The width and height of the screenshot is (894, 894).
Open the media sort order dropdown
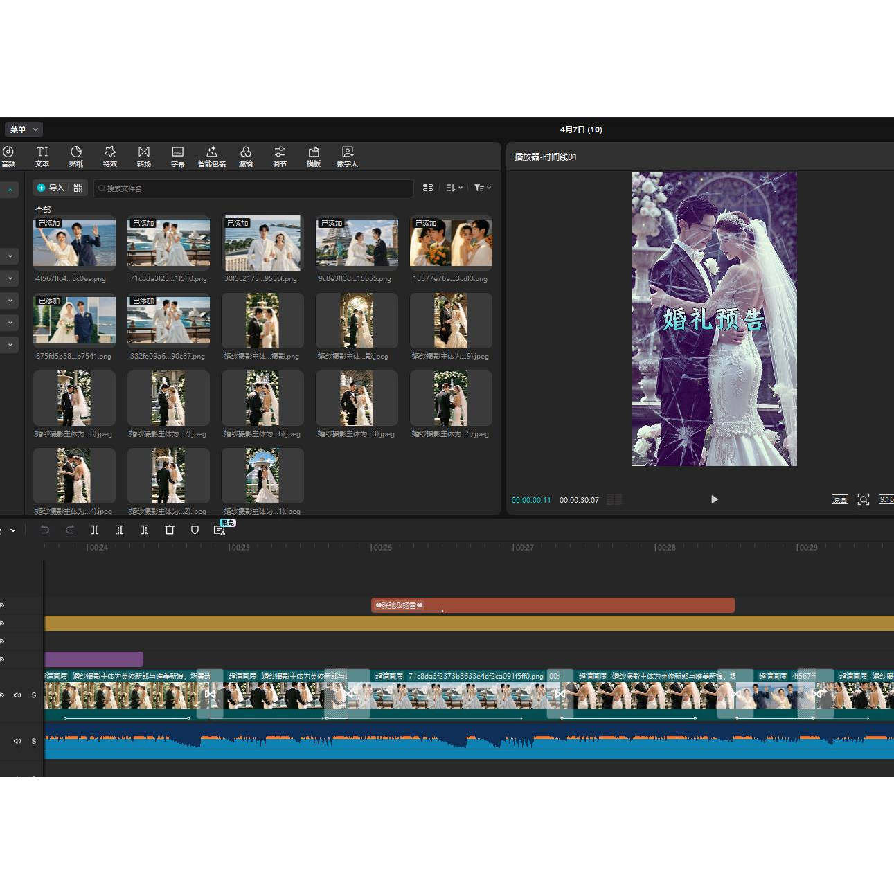[454, 188]
